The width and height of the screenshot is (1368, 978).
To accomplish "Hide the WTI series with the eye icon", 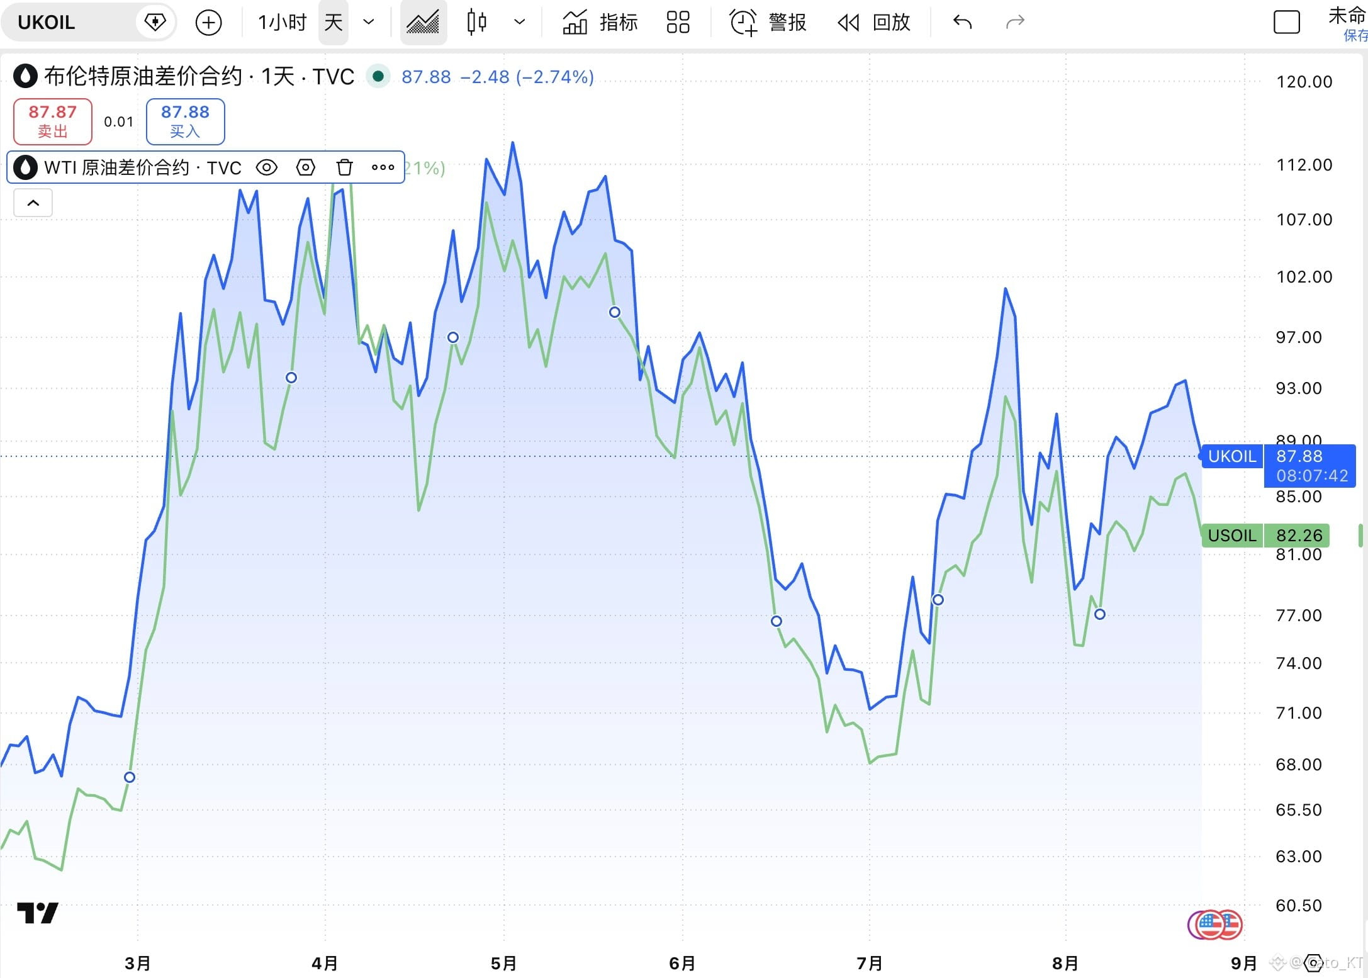I will pos(267,167).
